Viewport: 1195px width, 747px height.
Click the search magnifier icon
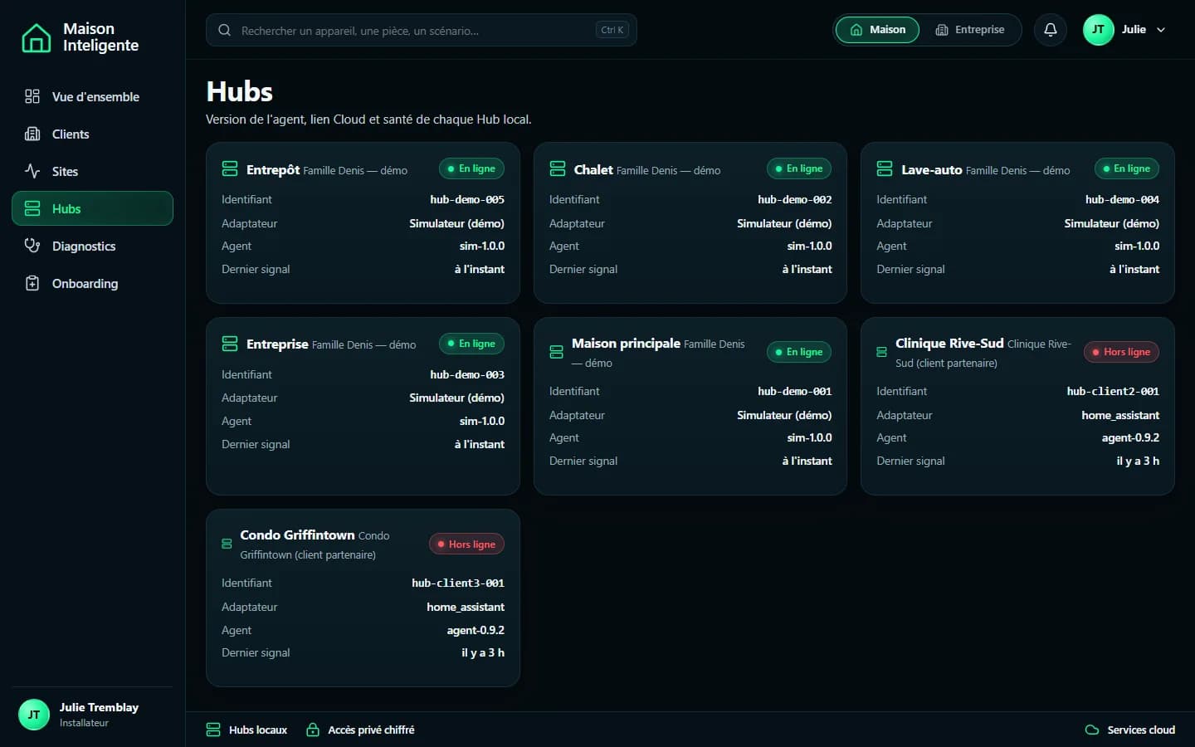click(x=224, y=30)
